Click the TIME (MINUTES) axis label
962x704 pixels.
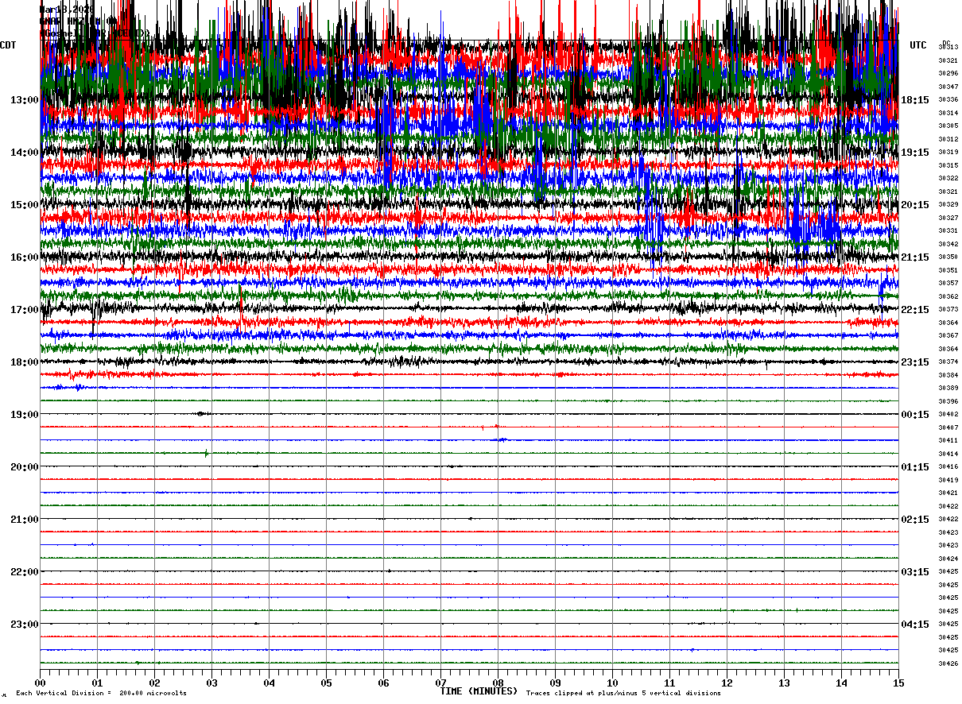click(x=479, y=691)
